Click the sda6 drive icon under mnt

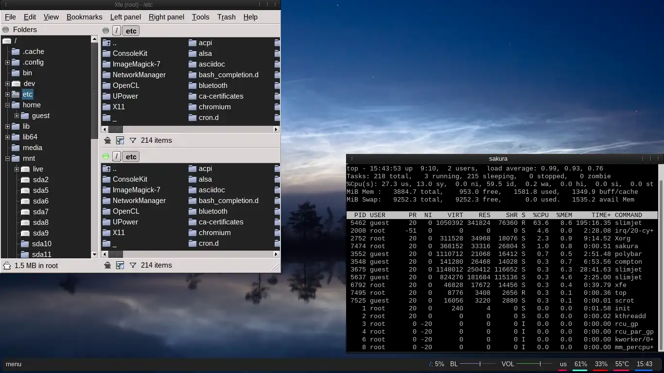coord(25,201)
